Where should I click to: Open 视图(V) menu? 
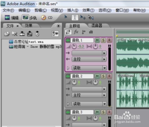[x=57, y=10]
